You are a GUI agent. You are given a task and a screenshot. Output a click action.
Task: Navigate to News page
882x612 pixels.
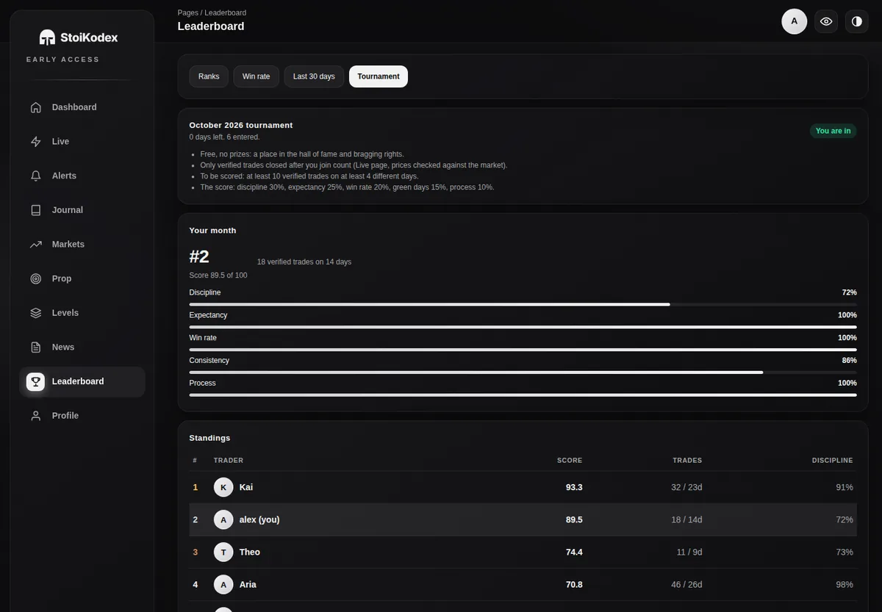point(82,348)
